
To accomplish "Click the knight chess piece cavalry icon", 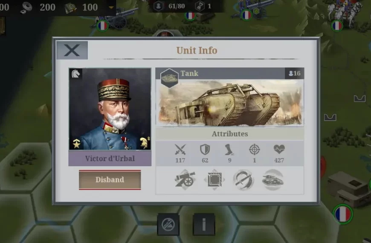I will 76,74.
